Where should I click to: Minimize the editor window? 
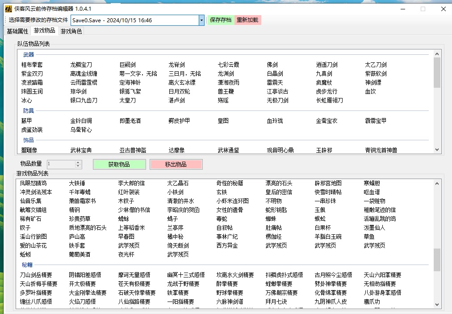[403, 9]
